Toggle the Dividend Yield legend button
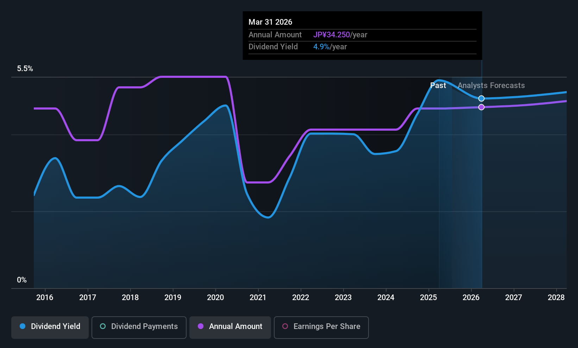The height and width of the screenshot is (348, 578). tap(50, 328)
